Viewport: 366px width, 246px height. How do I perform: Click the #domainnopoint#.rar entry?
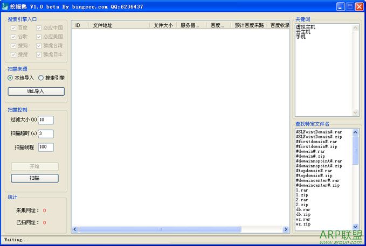click(319, 161)
